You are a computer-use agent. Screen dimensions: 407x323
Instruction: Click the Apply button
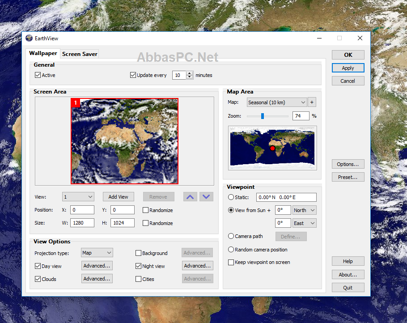[x=348, y=68]
